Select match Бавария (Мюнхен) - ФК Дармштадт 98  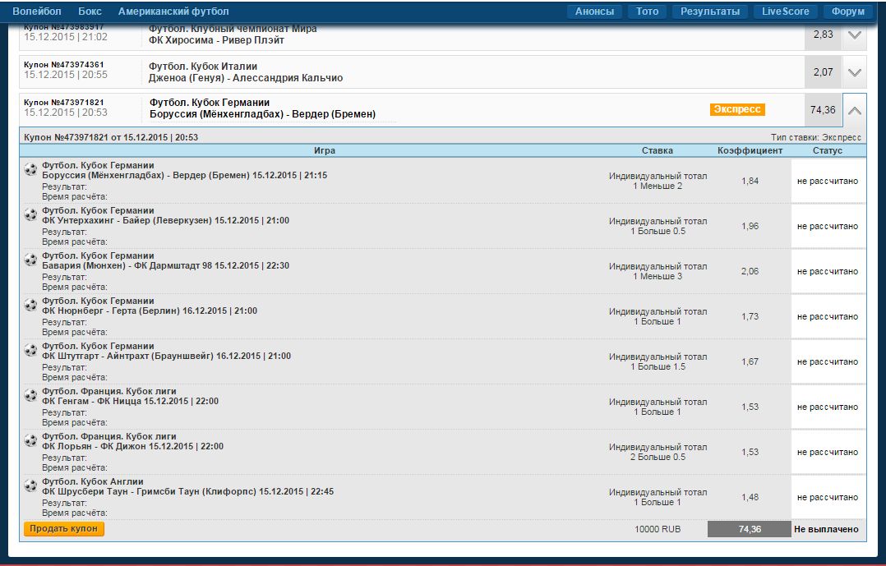coord(165,265)
